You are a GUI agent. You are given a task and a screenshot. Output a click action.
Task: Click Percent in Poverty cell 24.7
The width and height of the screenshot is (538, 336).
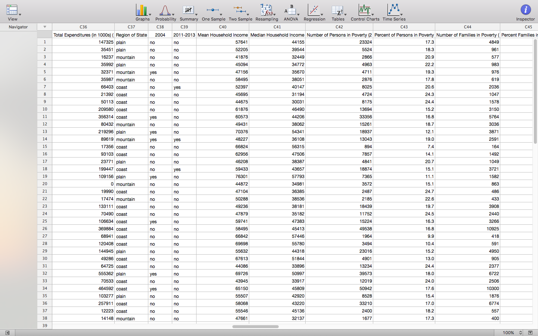[404, 192]
